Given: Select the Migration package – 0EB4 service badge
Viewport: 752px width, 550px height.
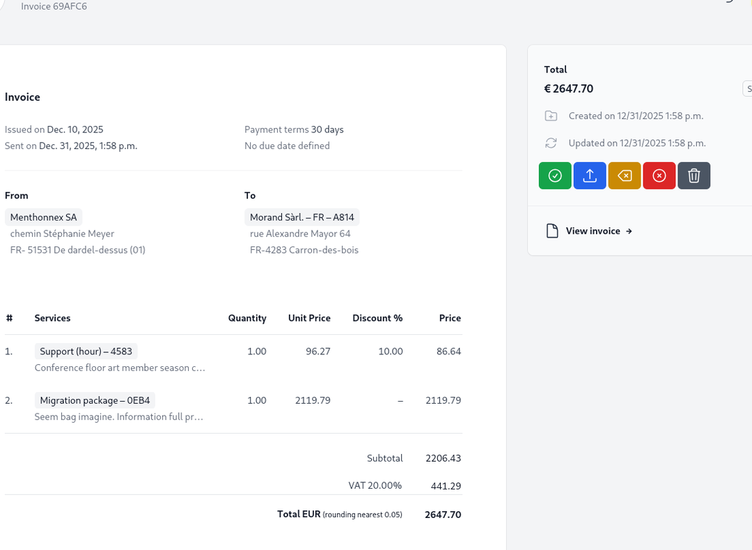Looking at the screenshot, I should coord(95,400).
